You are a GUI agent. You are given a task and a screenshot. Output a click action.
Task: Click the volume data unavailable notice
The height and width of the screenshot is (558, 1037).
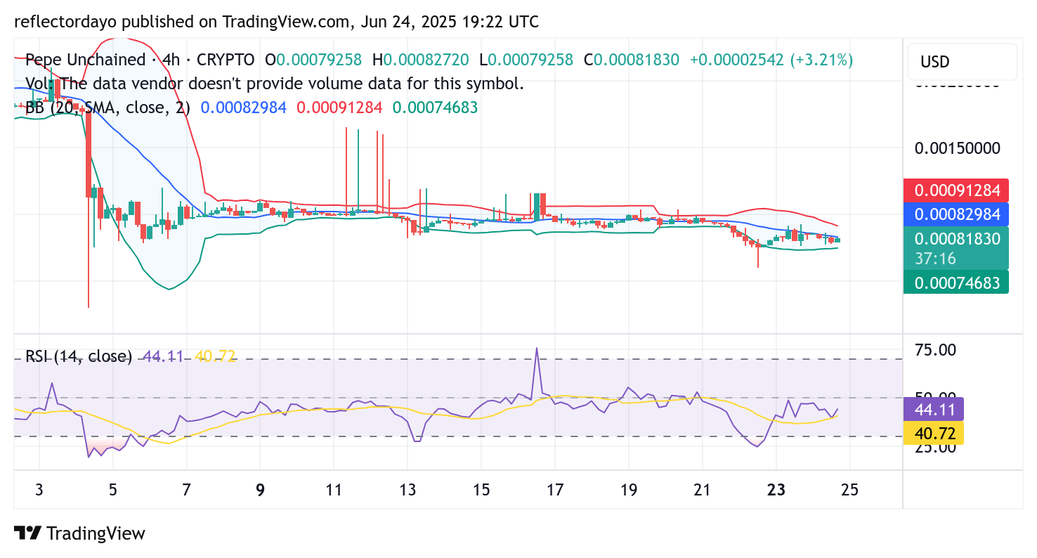(x=275, y=84)
